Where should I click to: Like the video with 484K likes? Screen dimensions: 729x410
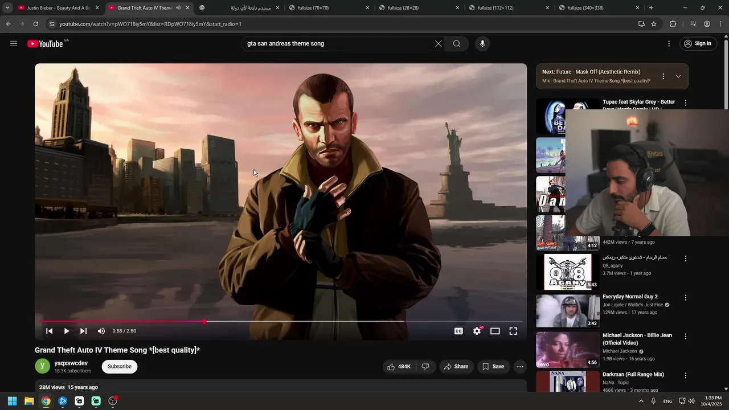tap(399, 367)
